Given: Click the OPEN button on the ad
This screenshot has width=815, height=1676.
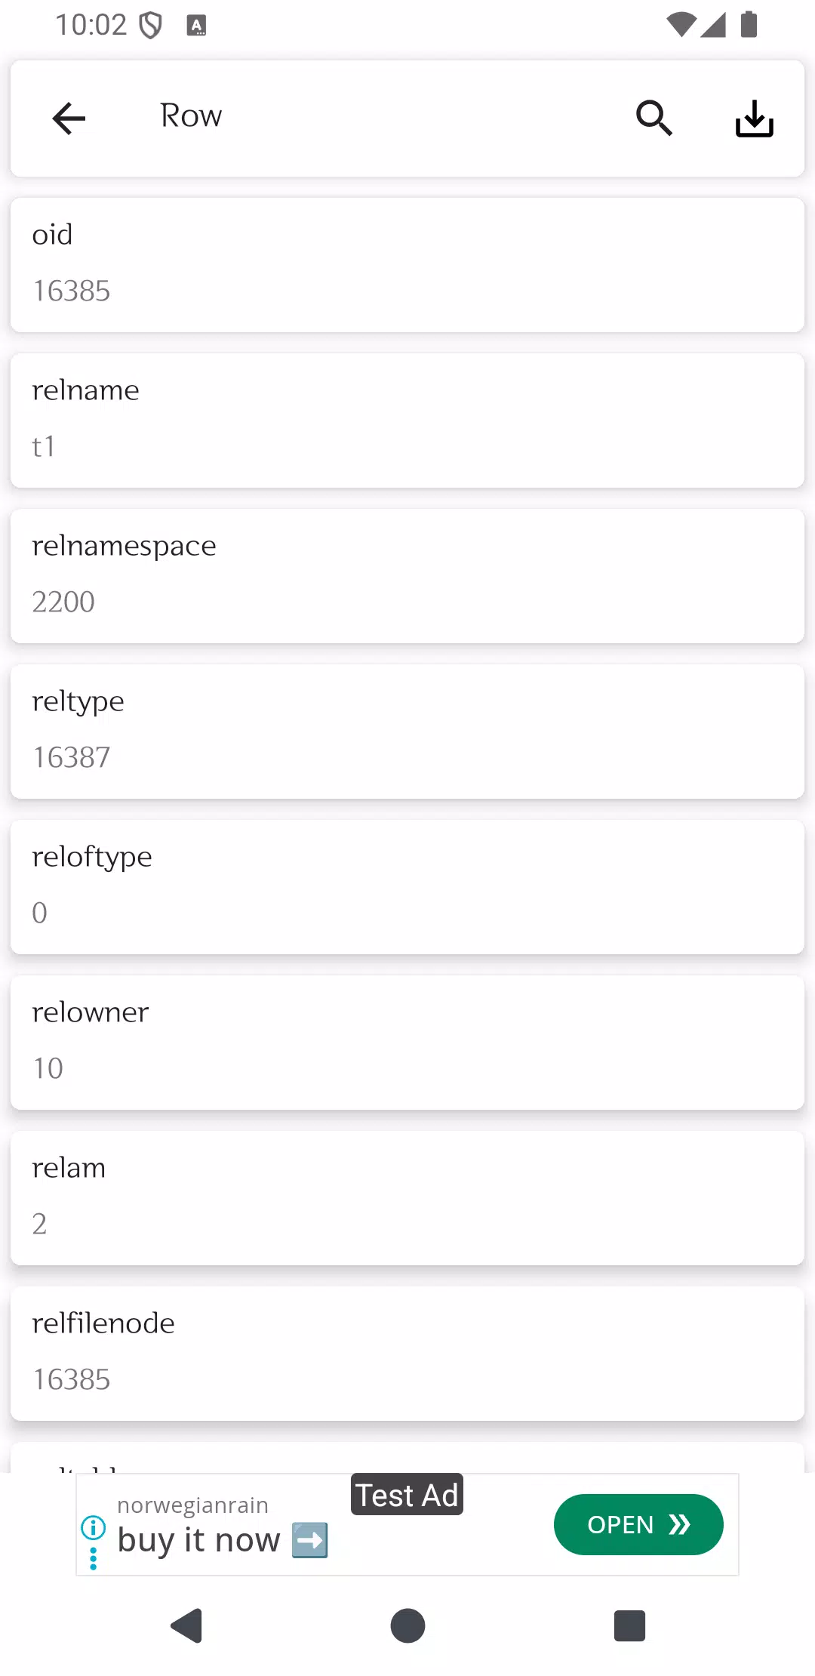Looking at the screenshot, I should [x=638, y=1524].
